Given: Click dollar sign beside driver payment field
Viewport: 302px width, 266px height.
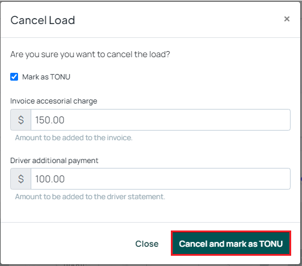Looking at the screenshot, I should [x=21, y=179].
